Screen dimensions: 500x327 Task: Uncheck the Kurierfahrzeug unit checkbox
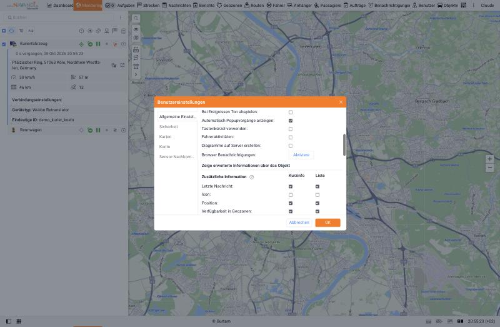point(4,44)
